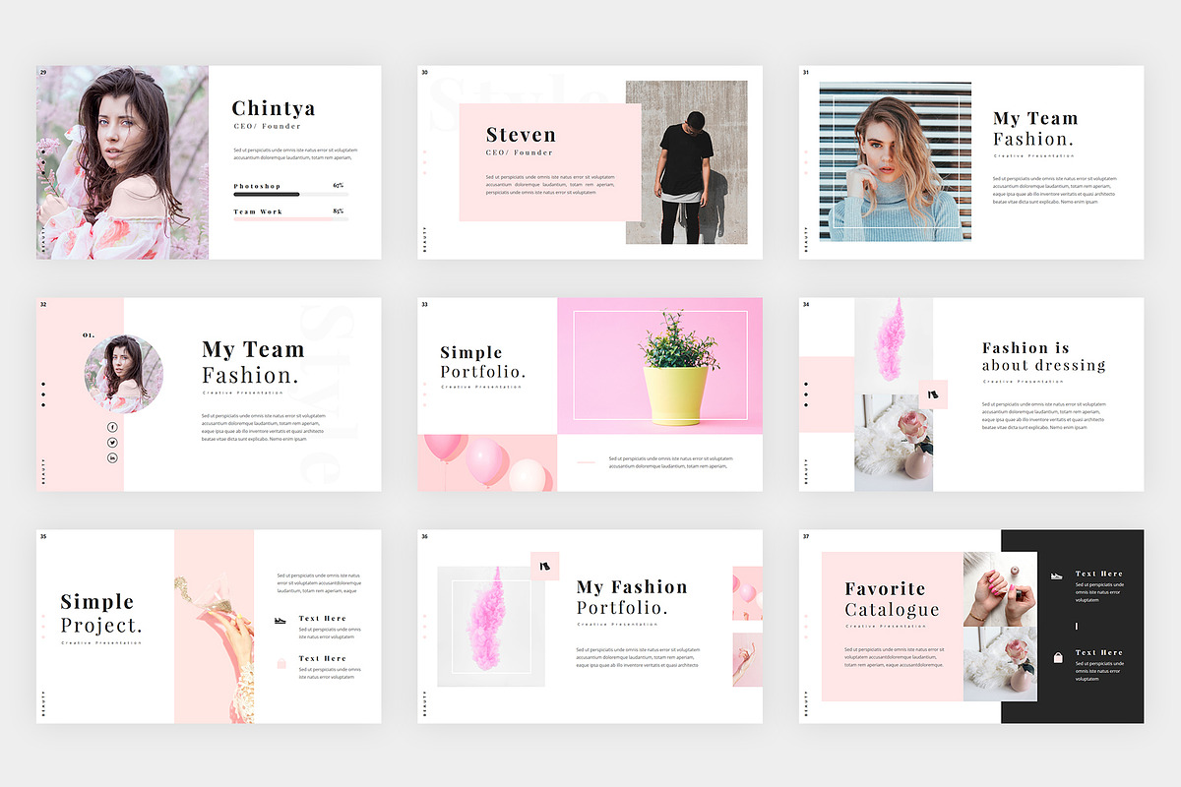Select the manicured hands photo on slide 37
This screenshot has height=787, width=1181.
click(1000, 587)
